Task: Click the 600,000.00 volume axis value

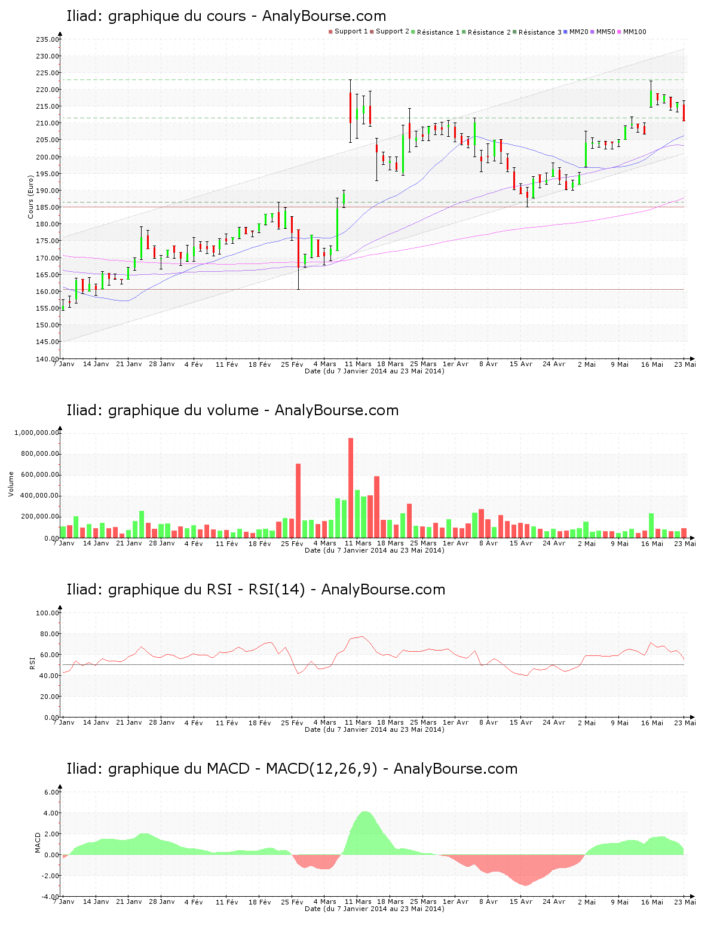Action: click(x=39, y=474)
